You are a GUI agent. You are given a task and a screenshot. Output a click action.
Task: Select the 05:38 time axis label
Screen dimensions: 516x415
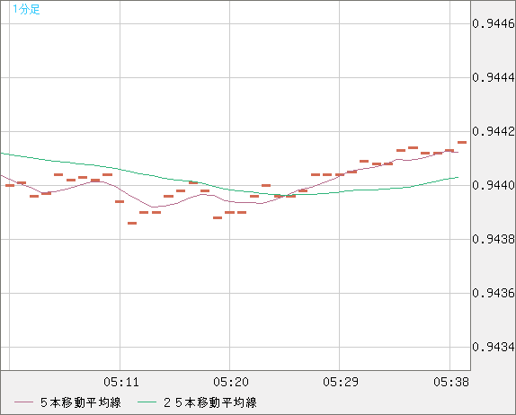click(x=451, y=382)
